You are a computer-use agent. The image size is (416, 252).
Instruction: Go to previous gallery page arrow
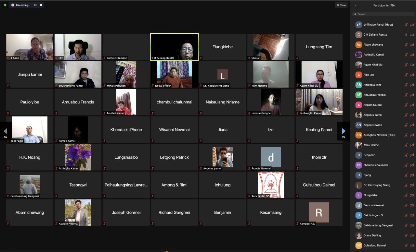[x=5, y=131]
